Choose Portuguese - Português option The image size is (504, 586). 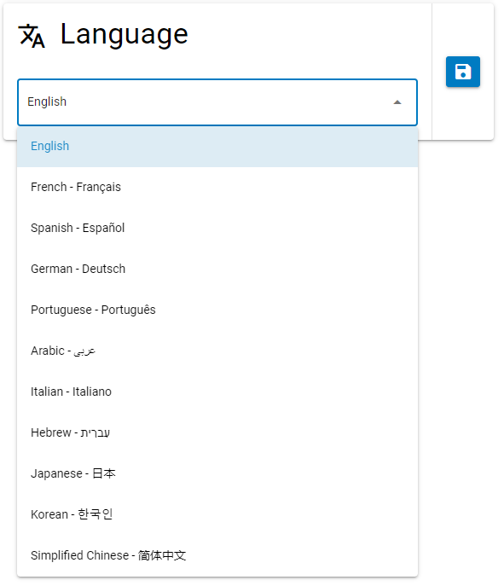pos(217,310)
